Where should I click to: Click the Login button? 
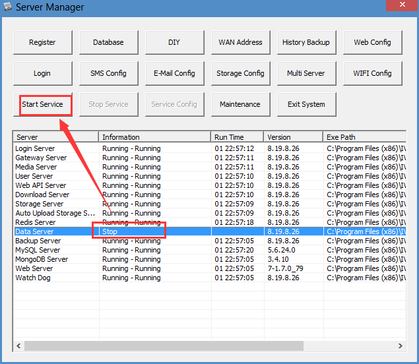(x=43, y=73)
